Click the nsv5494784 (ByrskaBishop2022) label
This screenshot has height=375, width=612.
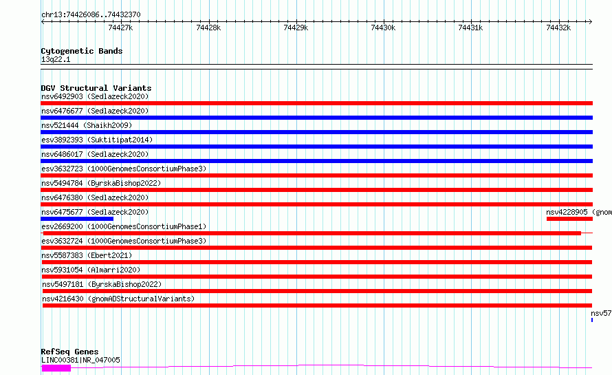(101, 183)
